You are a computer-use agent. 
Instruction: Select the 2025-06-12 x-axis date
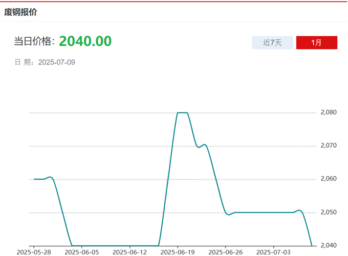[129, 252]
